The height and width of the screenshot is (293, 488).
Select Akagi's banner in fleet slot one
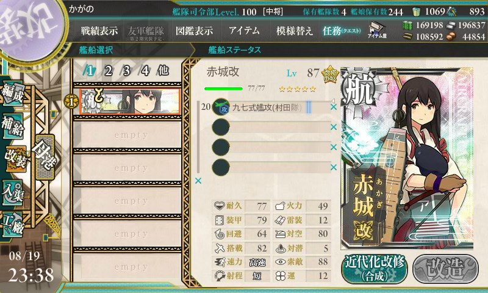click(x=130, y=102)
